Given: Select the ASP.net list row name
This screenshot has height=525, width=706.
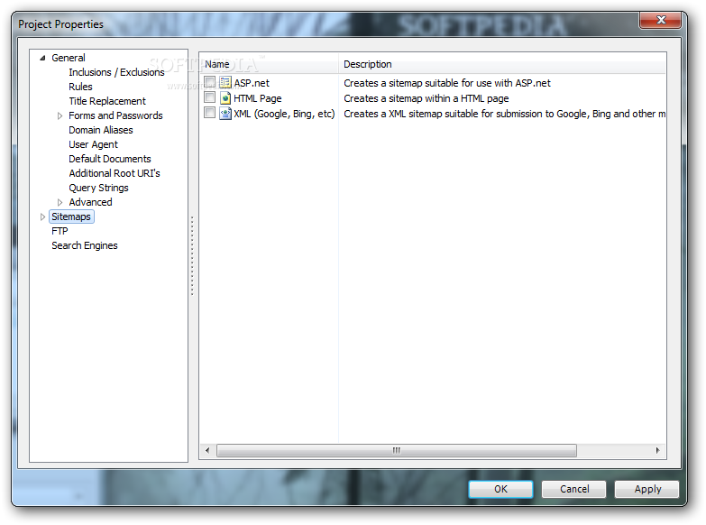Looking at the screenshot, I should 252,83.
